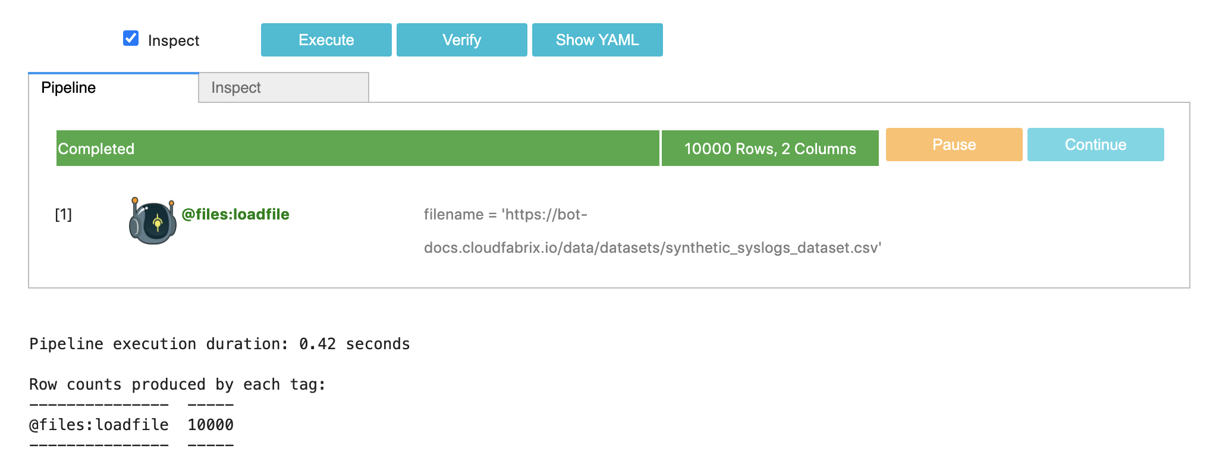Pause the pipeline execution
Image resolution: width=1213 pixels, height=464 pixels.
[x=954, y=145]
